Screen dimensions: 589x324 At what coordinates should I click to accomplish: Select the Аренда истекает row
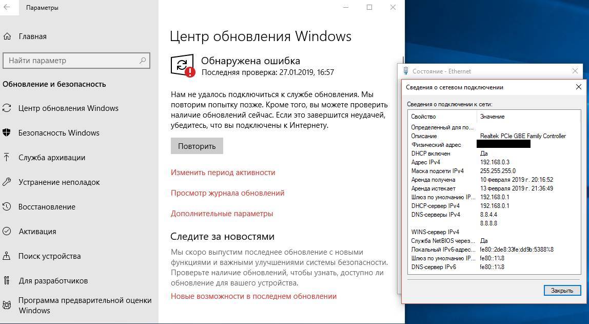pyautogui.click(x=494, y=188)
